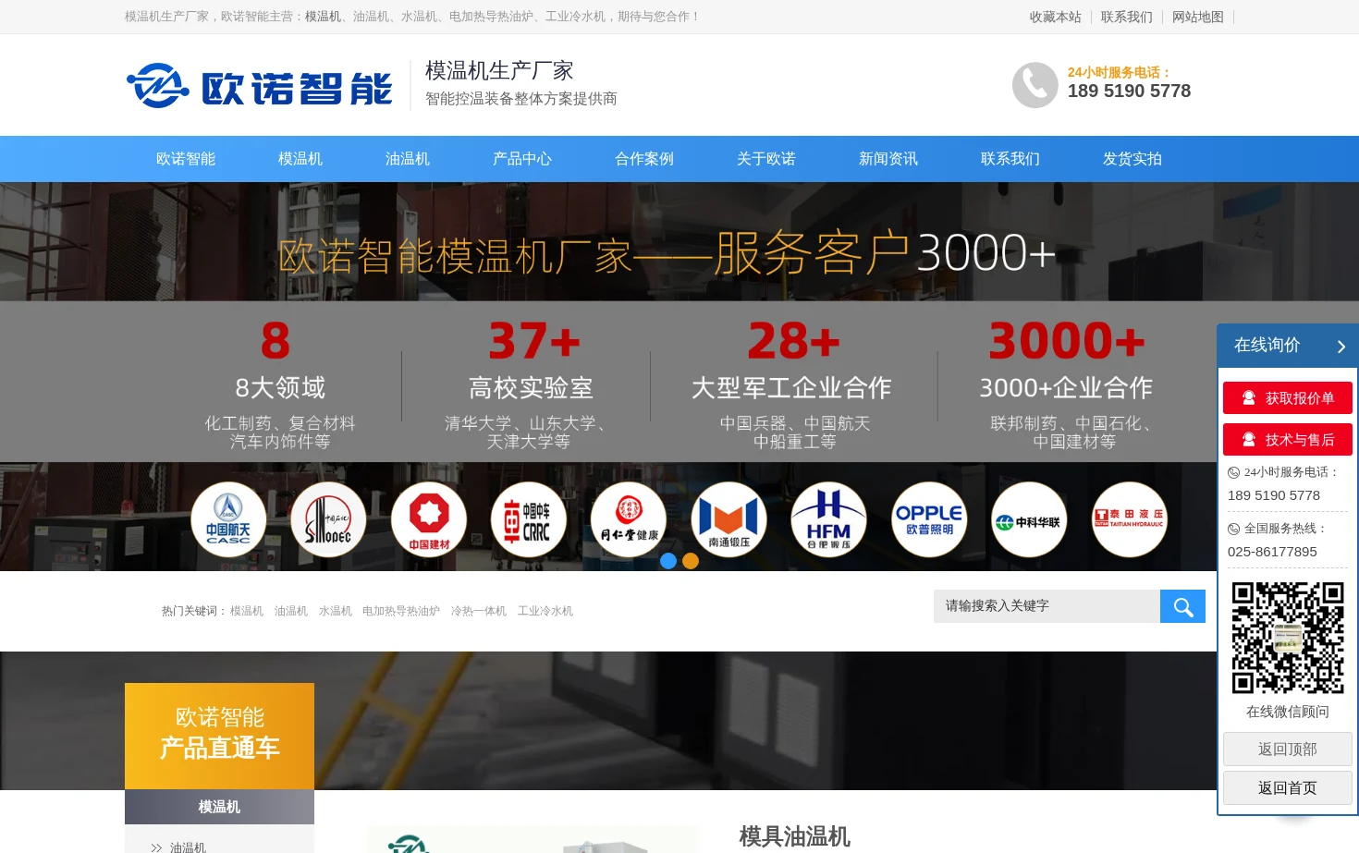The image size is (1359, 853).
Task: Click the 技术与售后 red button
Action: click(x=1288, y=440)
